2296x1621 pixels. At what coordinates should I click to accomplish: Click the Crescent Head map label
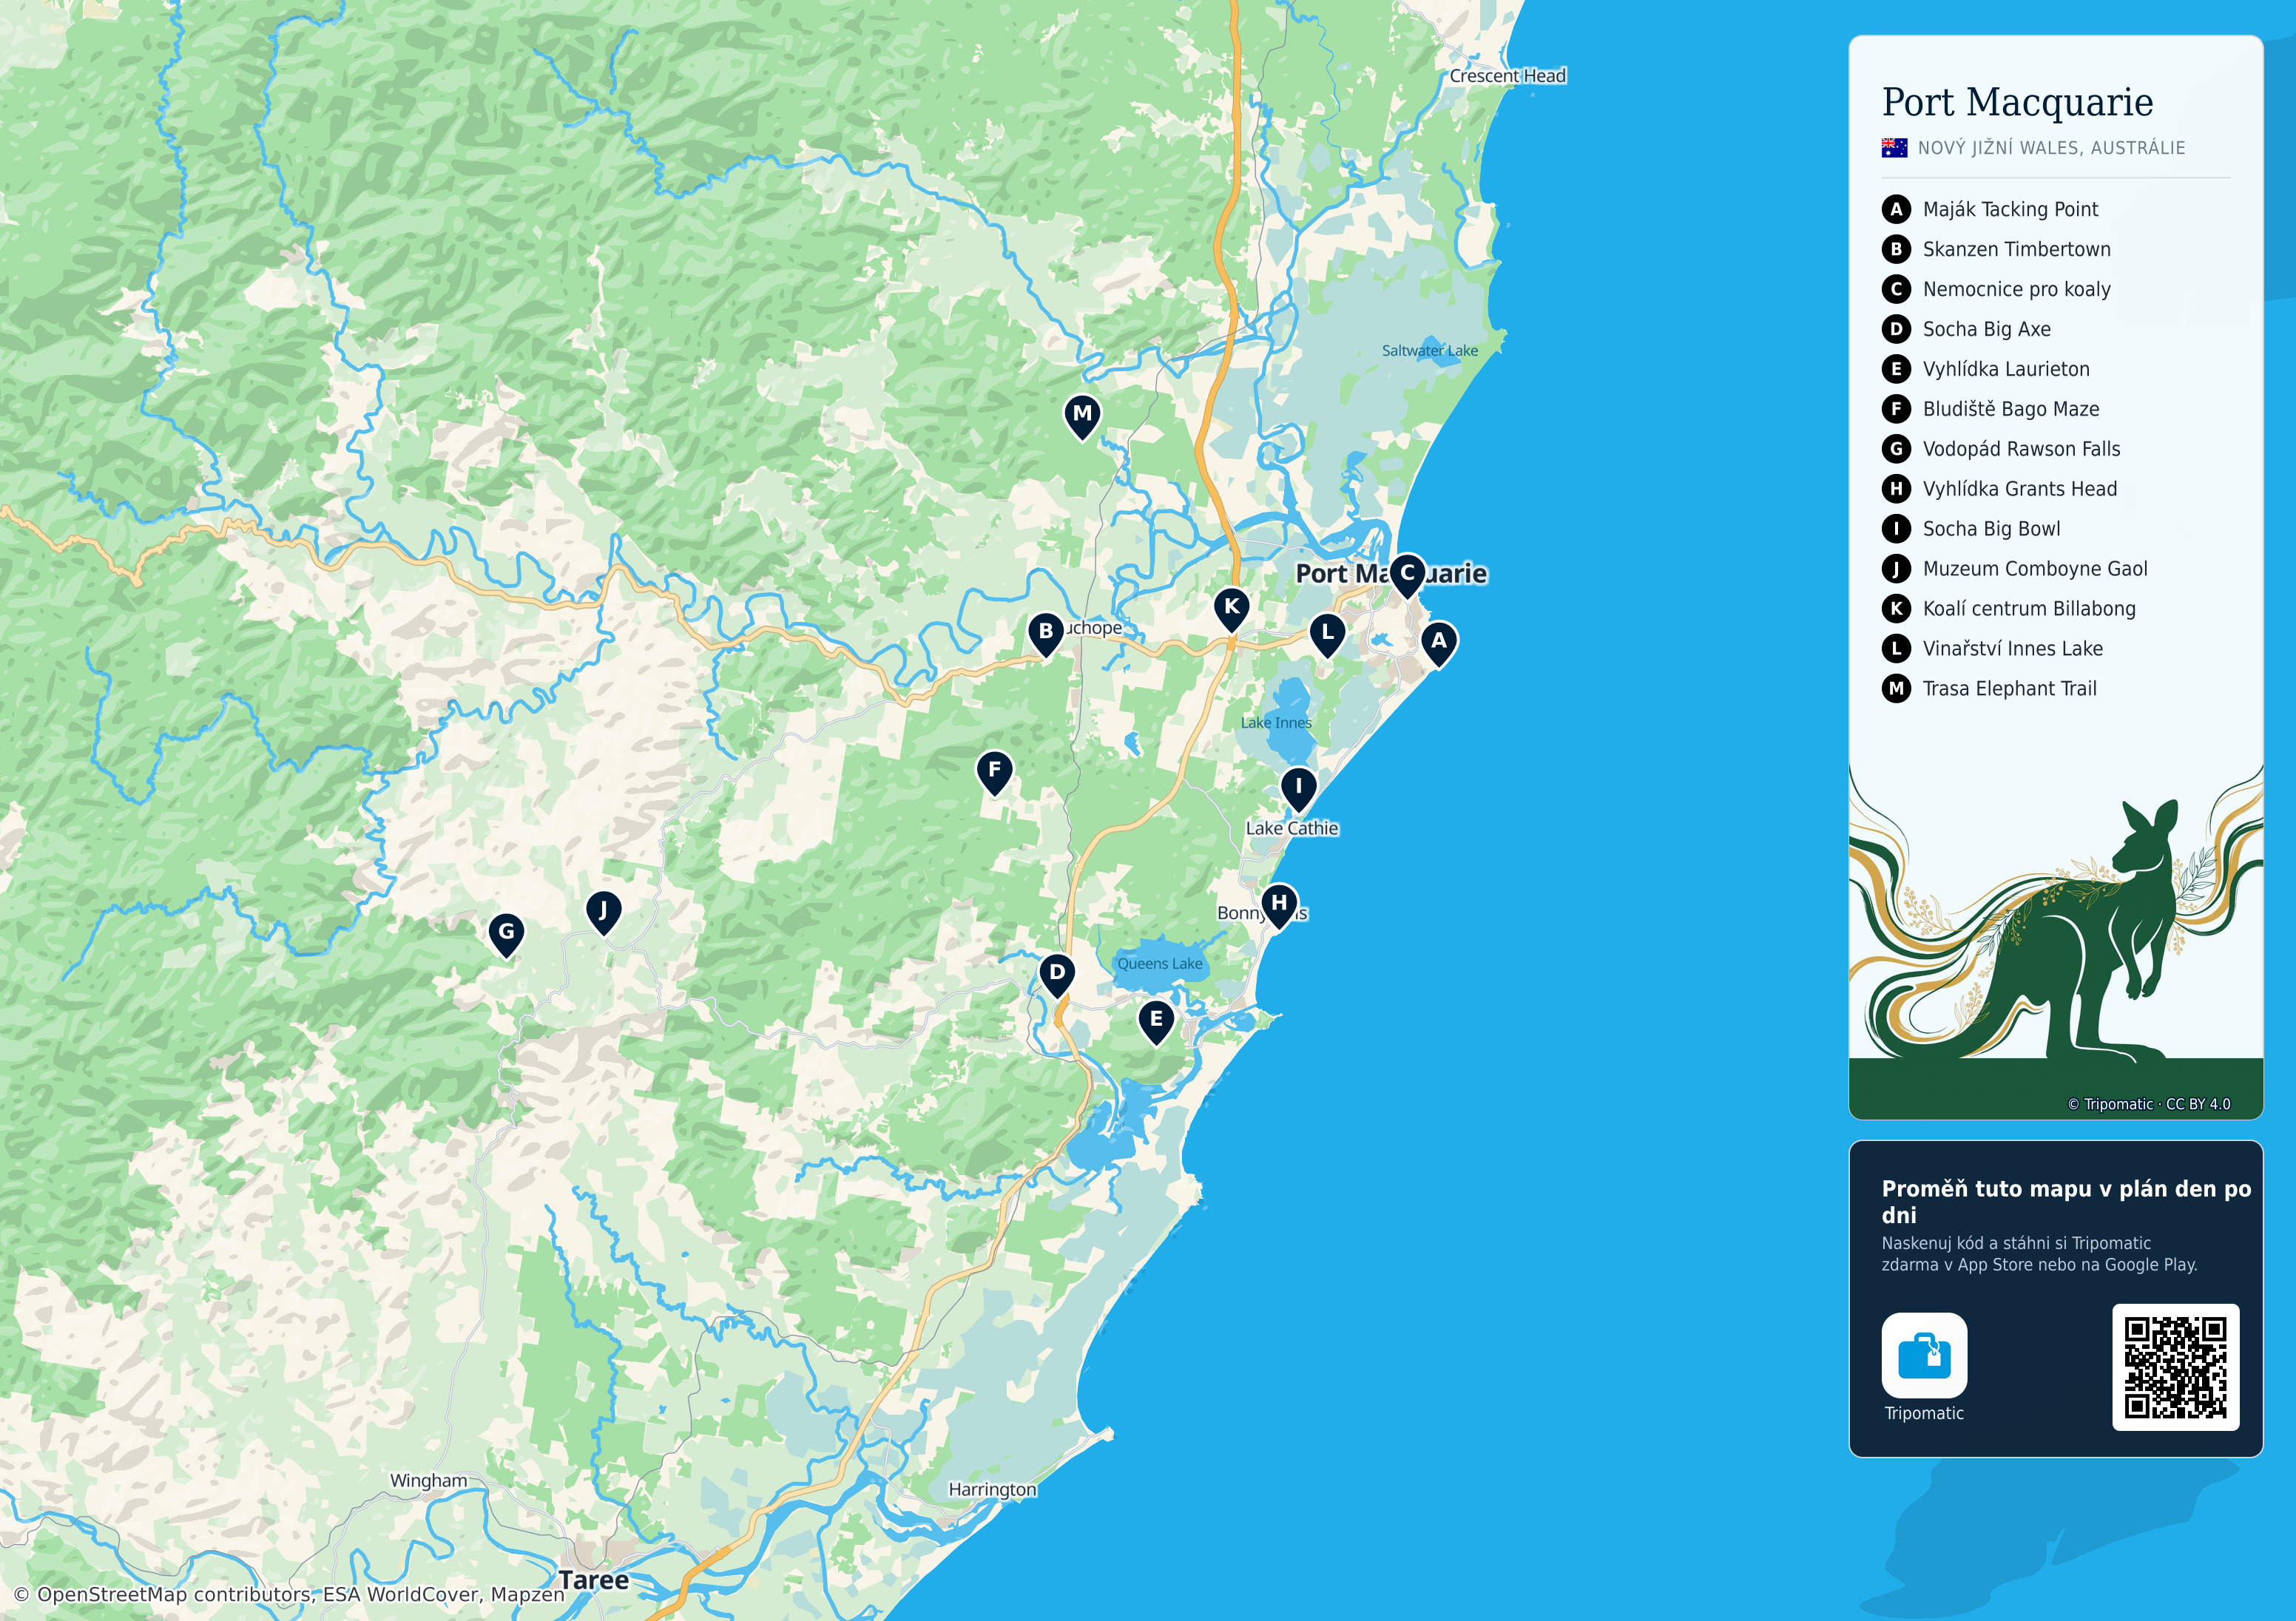(x=1508, y=76)
